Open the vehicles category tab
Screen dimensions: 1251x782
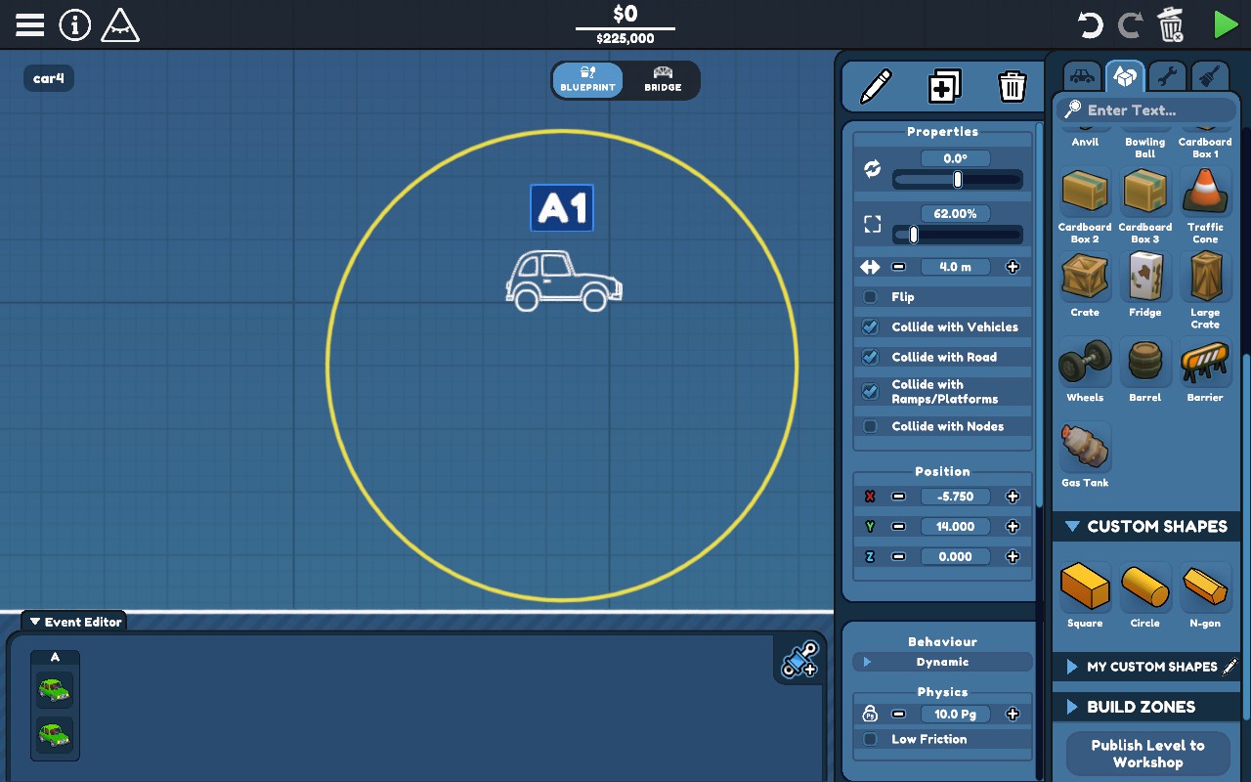pos(1082,75)
